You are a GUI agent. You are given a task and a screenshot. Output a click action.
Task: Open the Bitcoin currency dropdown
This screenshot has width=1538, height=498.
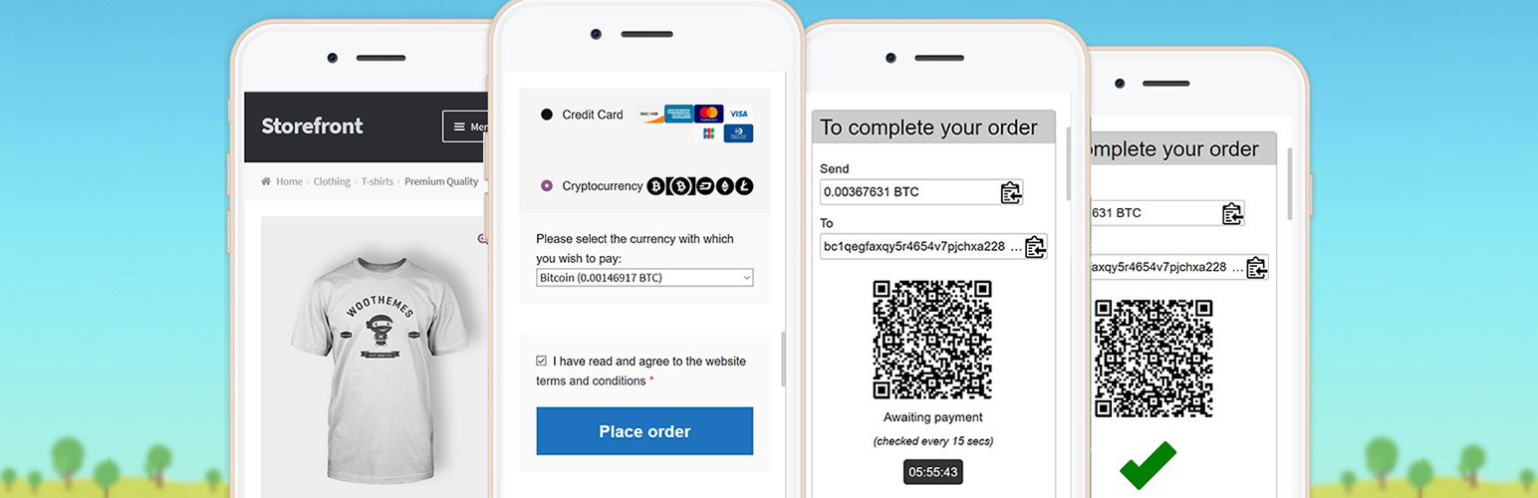644,278
